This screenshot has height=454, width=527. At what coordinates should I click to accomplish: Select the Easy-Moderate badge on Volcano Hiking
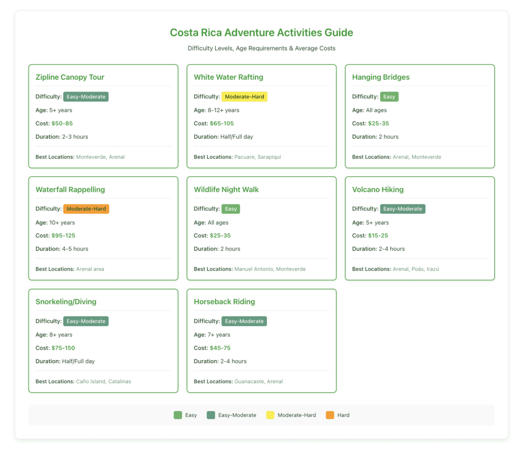coord(402,209)
